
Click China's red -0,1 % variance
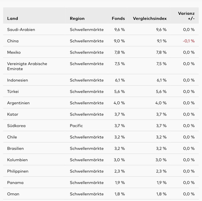pos(189,41)
